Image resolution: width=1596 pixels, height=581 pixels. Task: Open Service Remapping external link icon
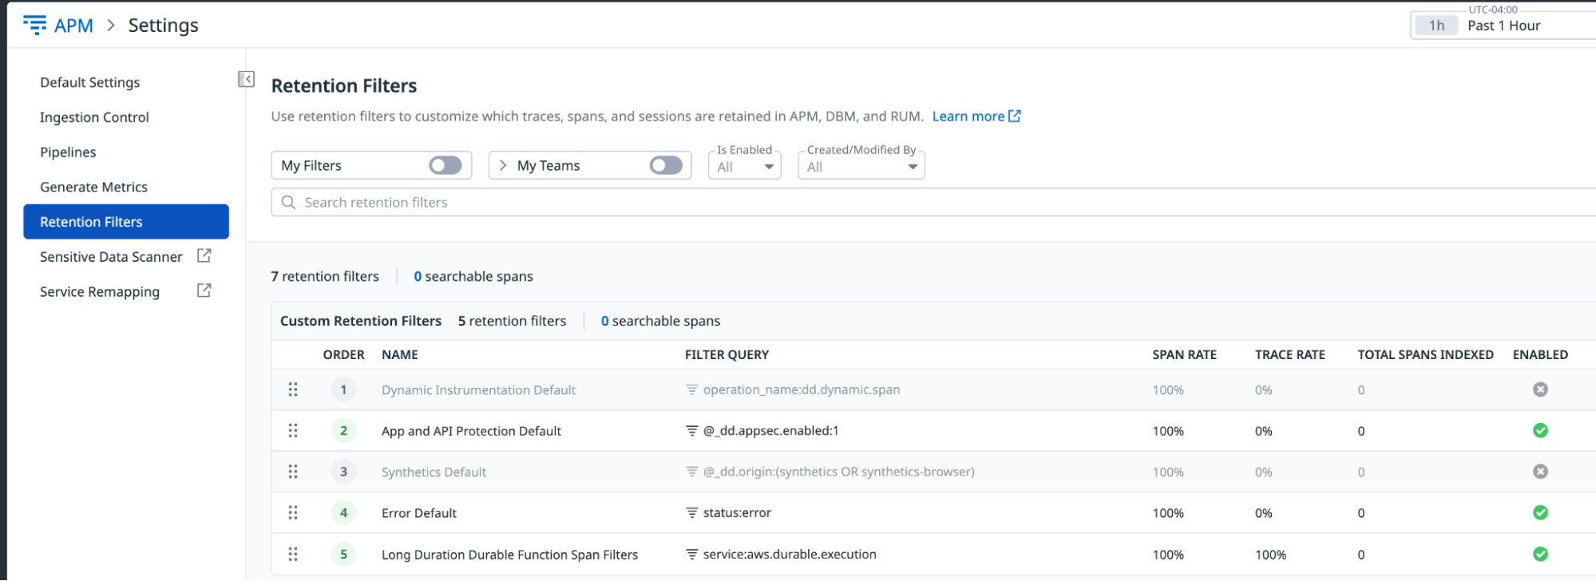[x=204, y=290]
